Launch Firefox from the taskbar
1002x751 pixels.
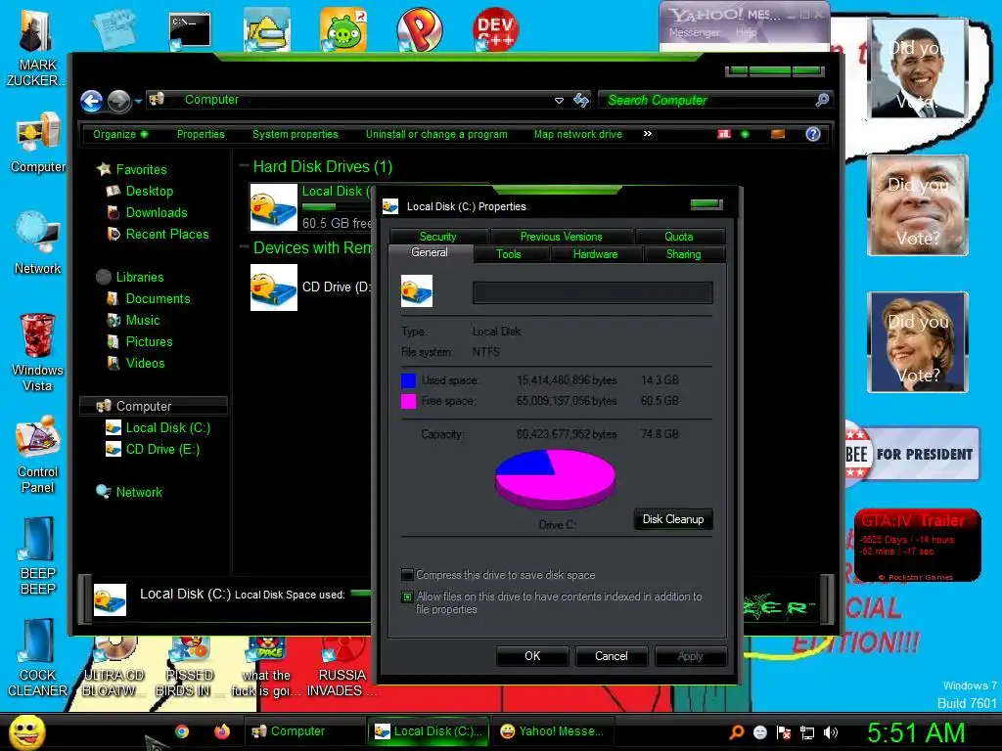point(222,731)
